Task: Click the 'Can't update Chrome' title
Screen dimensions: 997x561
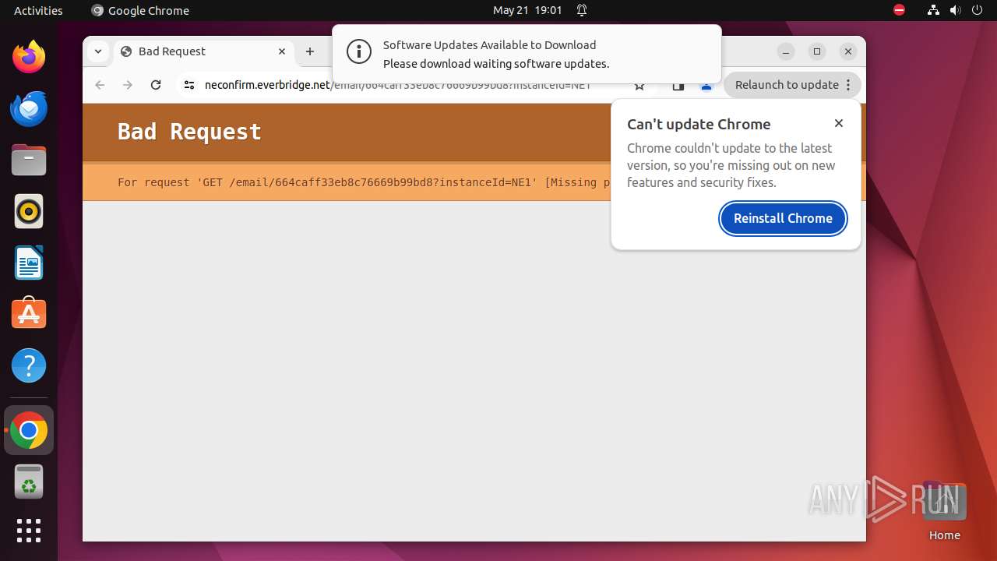Action: [x=699, y=124]
